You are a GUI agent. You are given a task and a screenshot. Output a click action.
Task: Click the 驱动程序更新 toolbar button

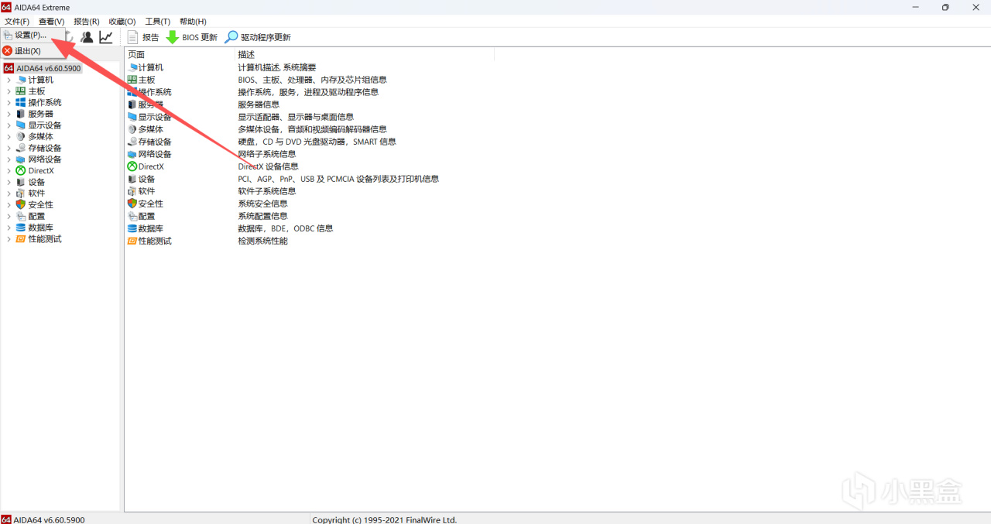[x=258, y=37]
